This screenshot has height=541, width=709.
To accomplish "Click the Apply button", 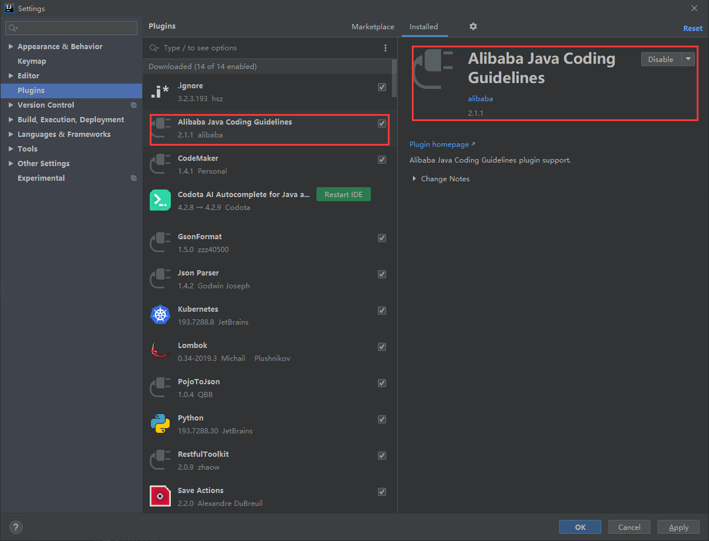I will tap(679, 527).
